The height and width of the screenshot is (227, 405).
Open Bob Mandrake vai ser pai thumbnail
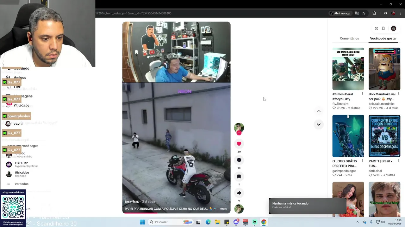[x=384, y=69]
